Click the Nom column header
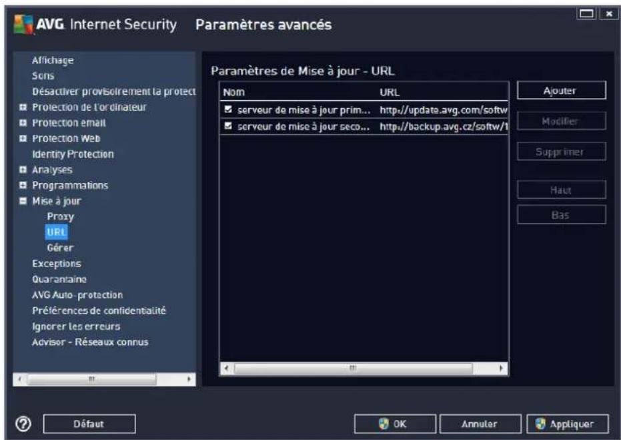The width and height of the screenshot is (621, 440). click(233, 92)
